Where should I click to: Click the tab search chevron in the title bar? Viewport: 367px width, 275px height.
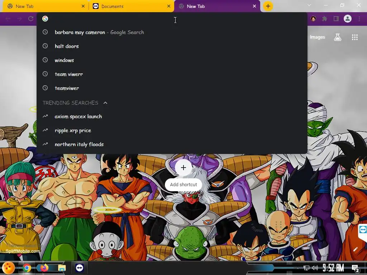[x=309, y=5]
